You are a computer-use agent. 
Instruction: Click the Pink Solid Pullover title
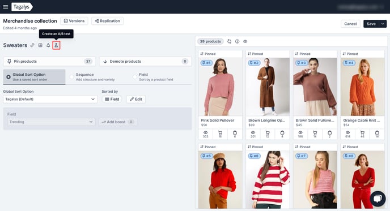[x=217, y=120]
